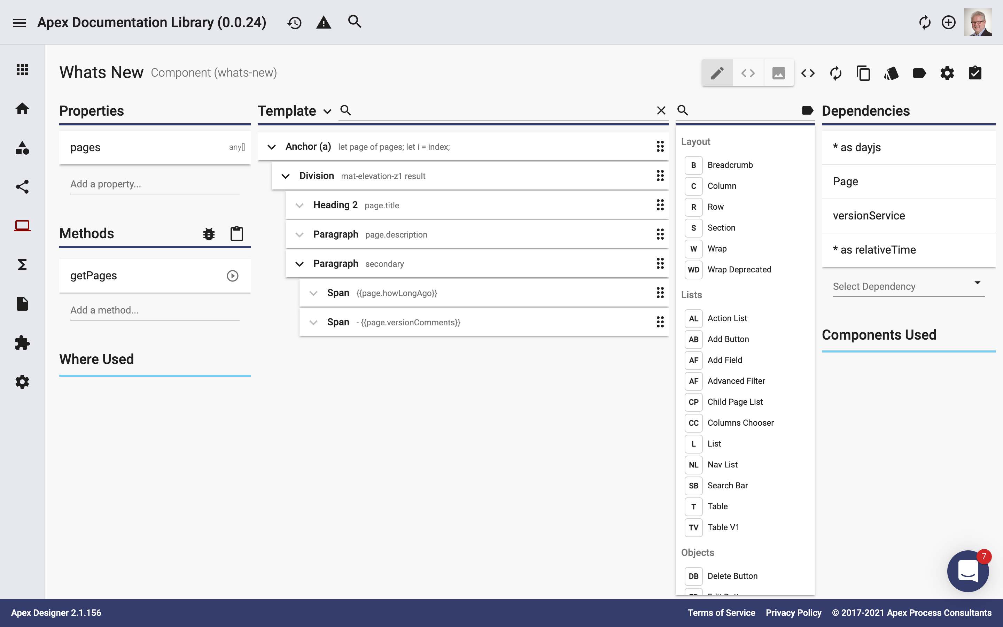Toggle collapse on Paragraph secondary element
Image resolution: width=1003 pixels, height=627 pixels.
point(300,263)
